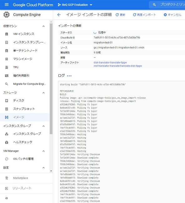Click the source path gs://migration-test-01/migration-test-01.vmdk

pos(119,48)
